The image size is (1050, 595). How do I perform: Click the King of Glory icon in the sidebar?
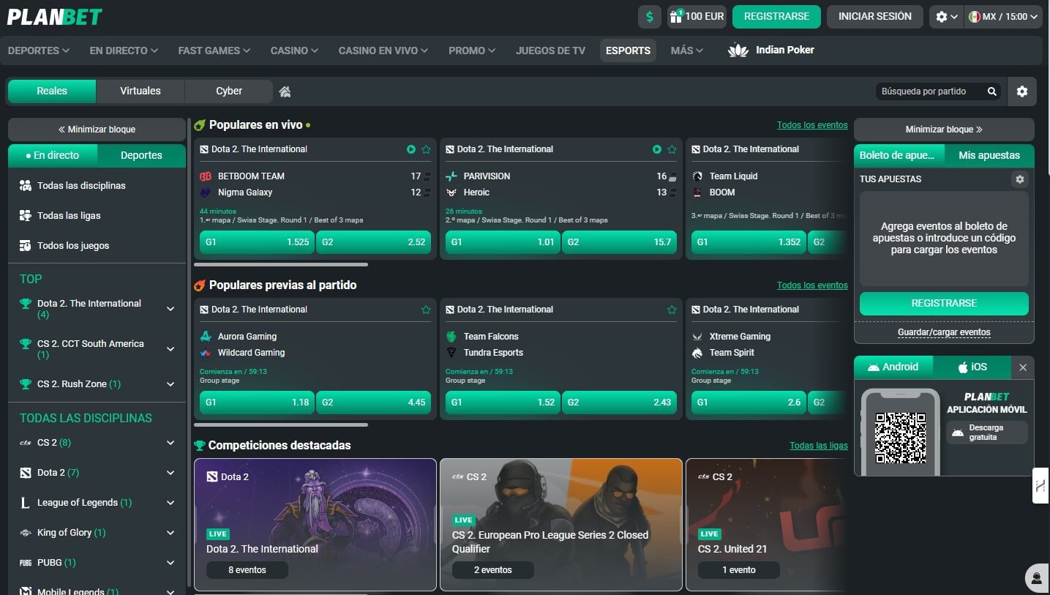coord(26,533)
